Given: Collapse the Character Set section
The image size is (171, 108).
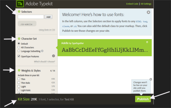Looking at the screenshot, I should (19, 39).
